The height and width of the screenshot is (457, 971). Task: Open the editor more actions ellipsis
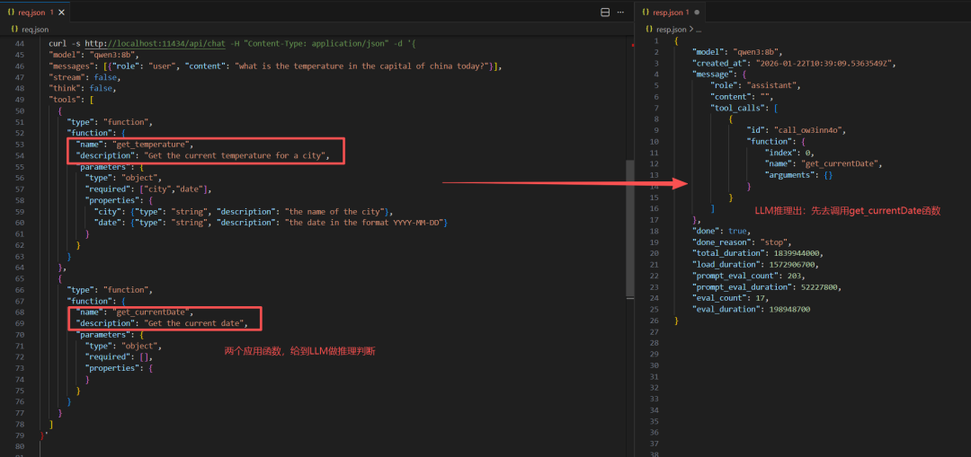pos(622,13)
